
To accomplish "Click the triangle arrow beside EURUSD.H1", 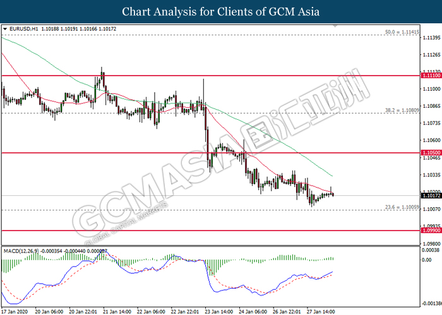I will (x=6, y=29).
